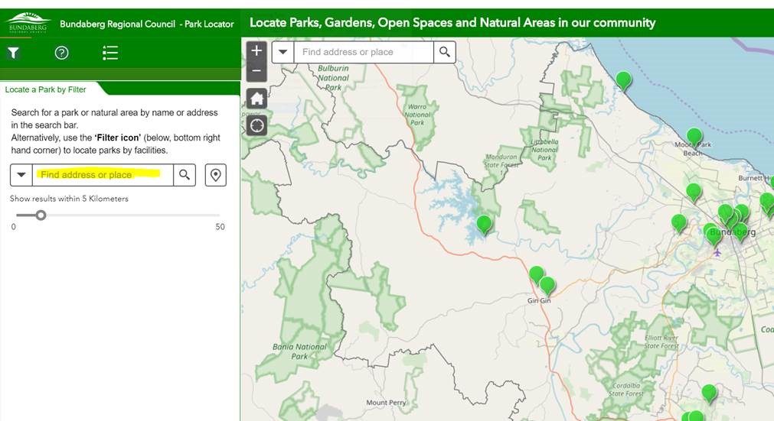Focus the sidebar Find address or place field
Viewport: 774px width, 421px height.
pos(103,175)
